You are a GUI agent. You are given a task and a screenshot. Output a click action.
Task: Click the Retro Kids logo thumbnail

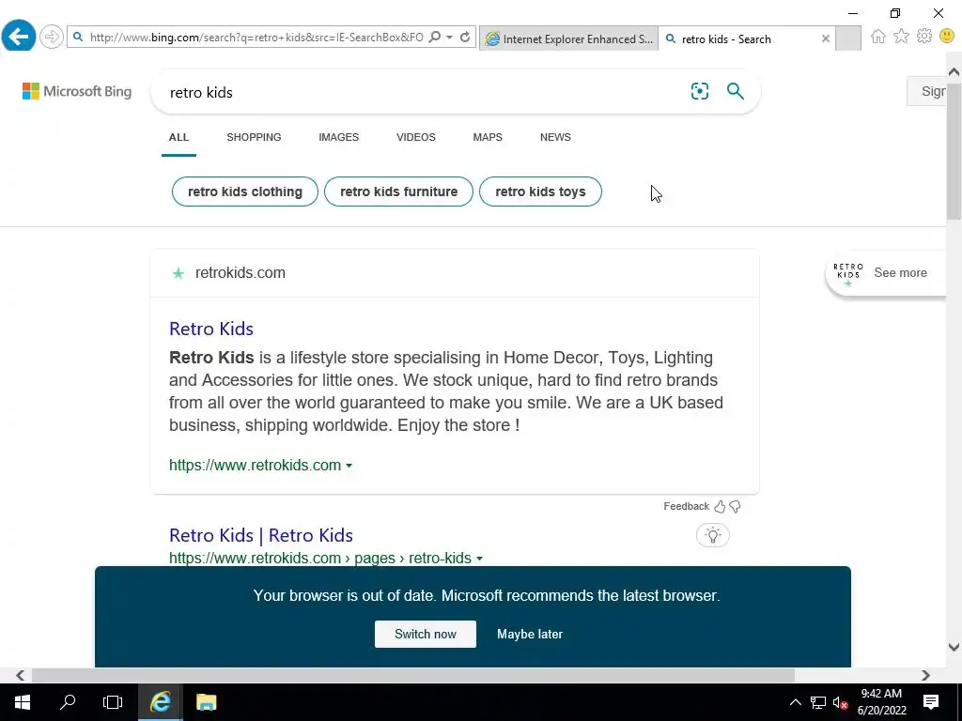848,273
